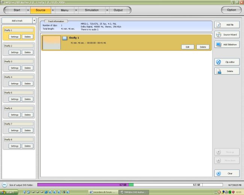Select the Firefly 7 track name field
Image resolution: width=244 pixels, height=195 pixels.
point(19,124)
